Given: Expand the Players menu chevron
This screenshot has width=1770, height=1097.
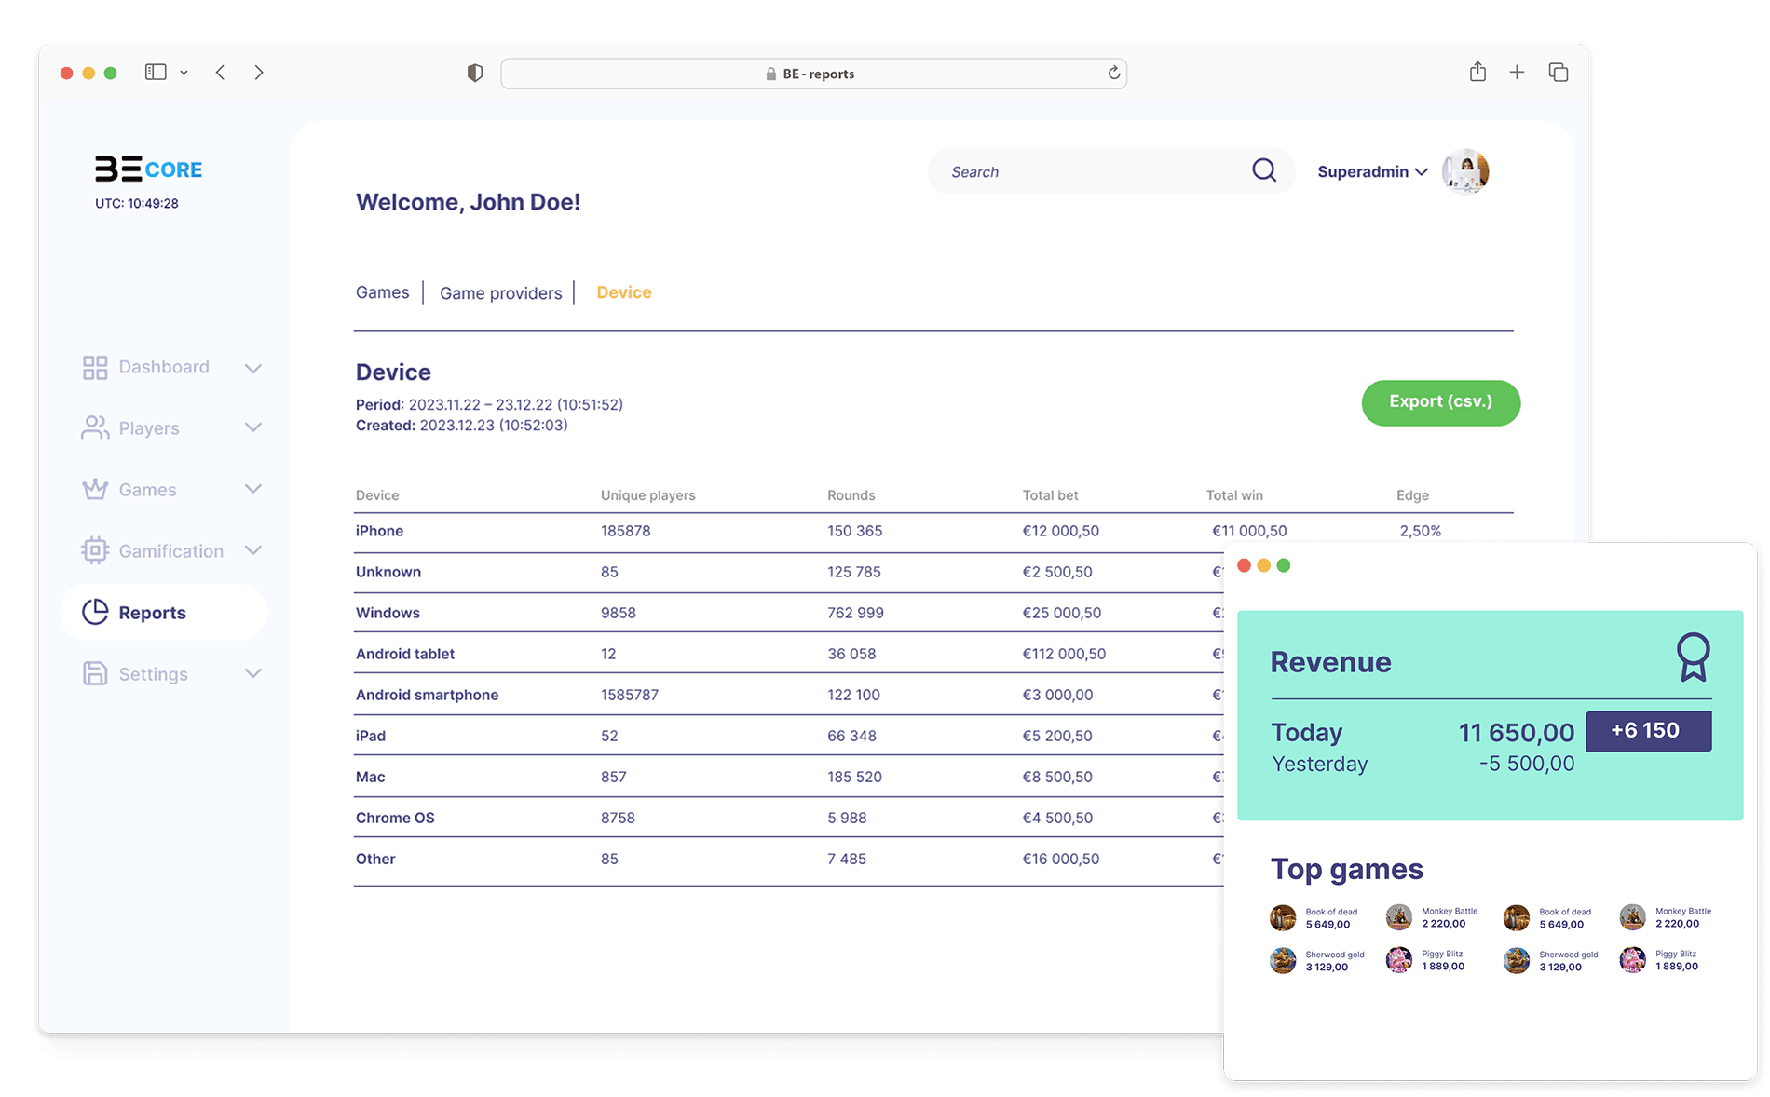Looking at the screenshot, I should [x=253, y=427].
